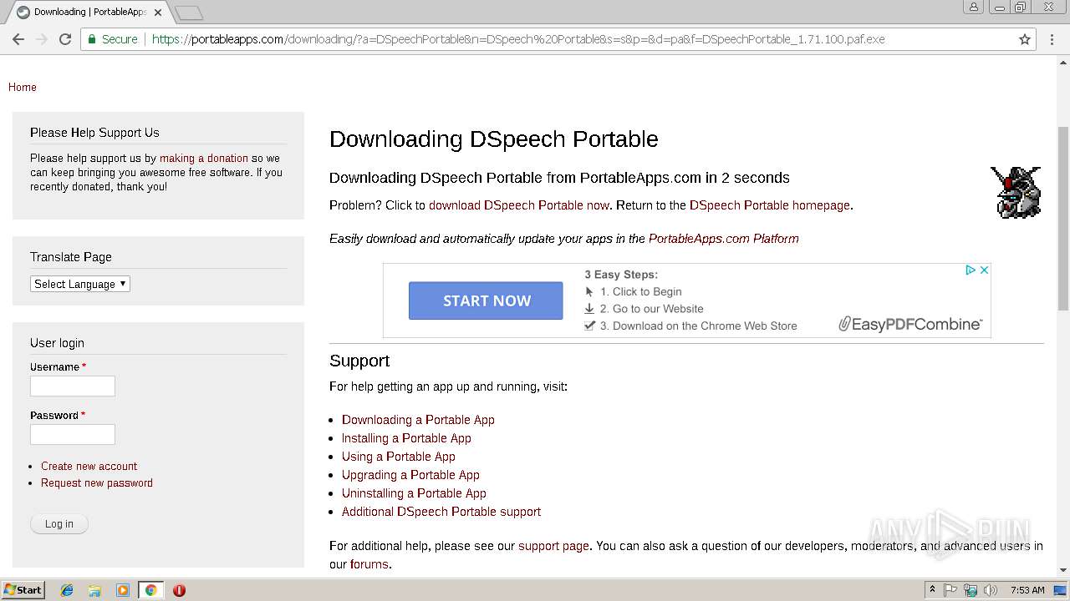Go to the DSpeech Portable homepage link
This screenshot has height=601, width=1070.
click(770, 205)
